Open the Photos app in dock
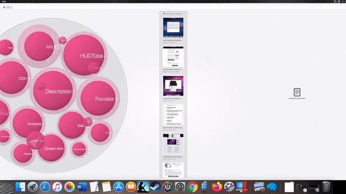 (x=70, y=187)
